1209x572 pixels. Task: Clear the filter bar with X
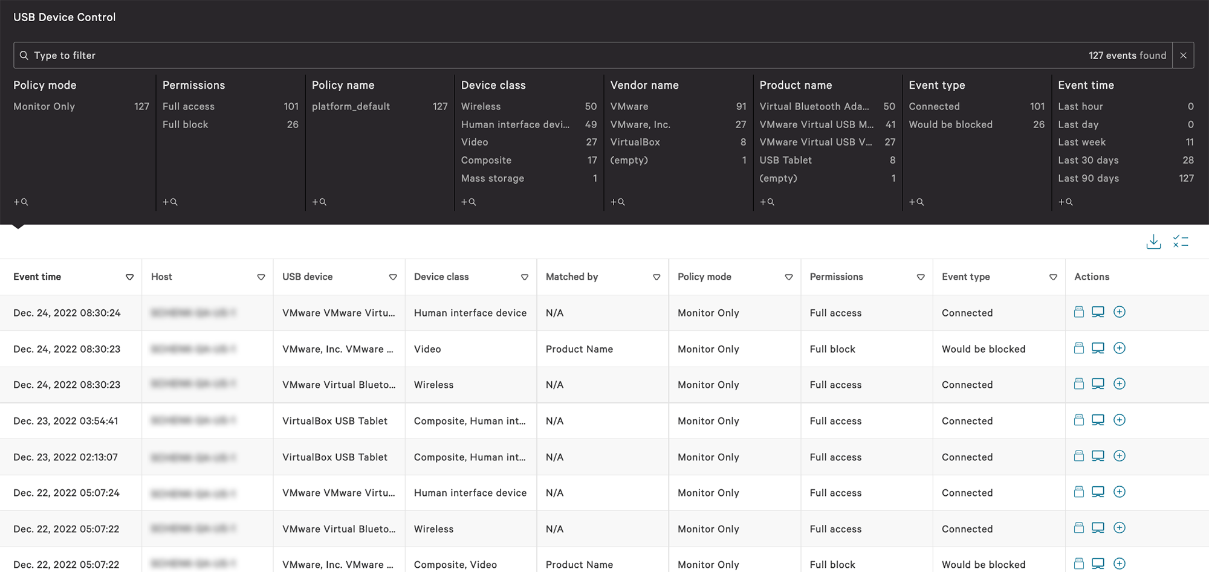(1183, 56)
